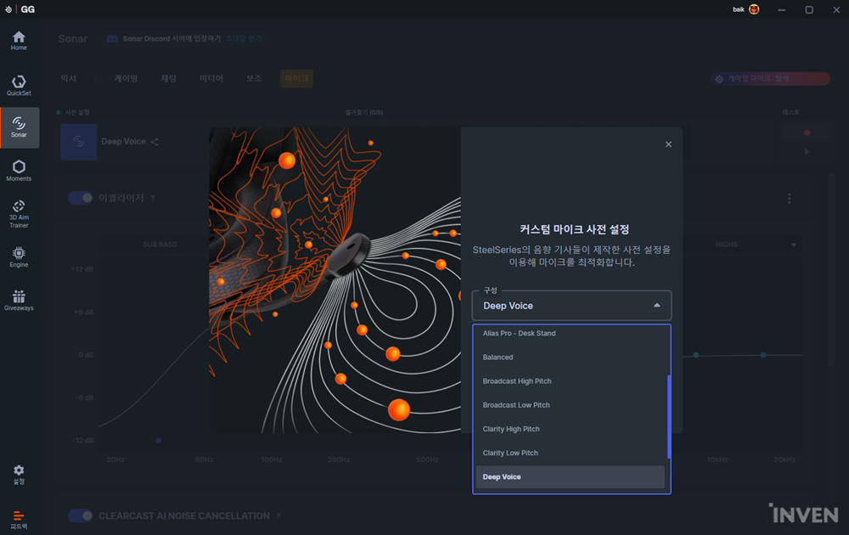Switch to the 믹서 tab
The height and width of the screenshot is (535, 849).
[x=69, y=78]
